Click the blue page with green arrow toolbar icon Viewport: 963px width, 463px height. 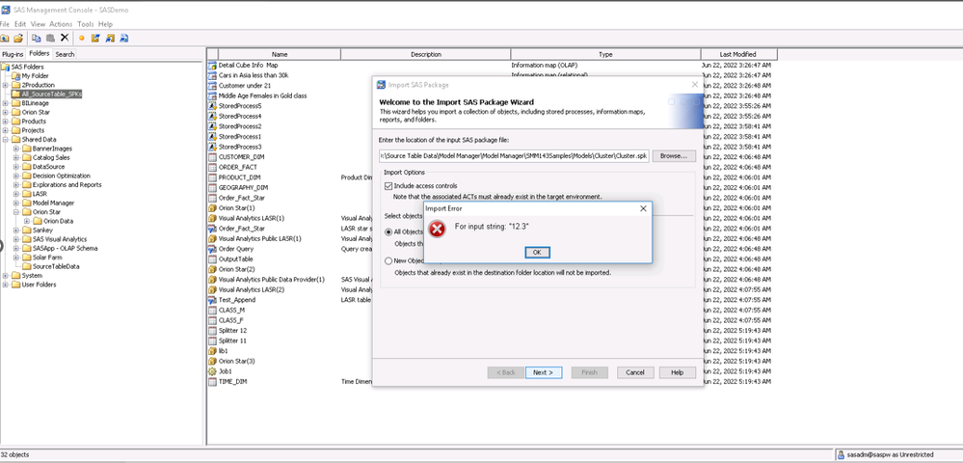click(x=124, y=39)
